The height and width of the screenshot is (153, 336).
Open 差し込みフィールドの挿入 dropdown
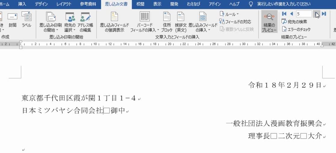click(203, 22)
